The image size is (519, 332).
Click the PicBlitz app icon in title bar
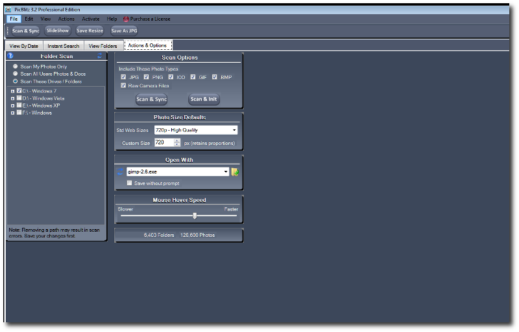(x=8, y=10)
